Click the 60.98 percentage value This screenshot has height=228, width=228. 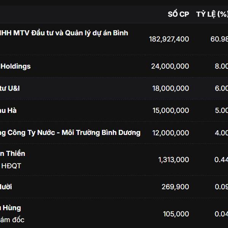tap(219, 39)
